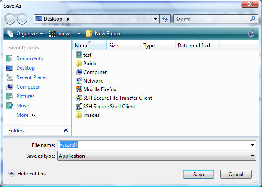
Task: Open Recent Places favorite link
Action: [32, 77]
